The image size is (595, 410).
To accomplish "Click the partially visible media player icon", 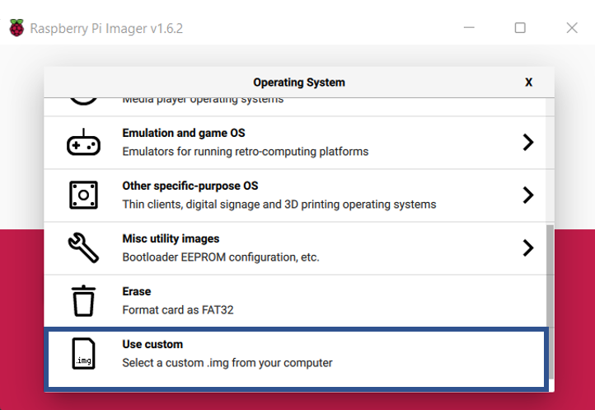I will [83, 101].
